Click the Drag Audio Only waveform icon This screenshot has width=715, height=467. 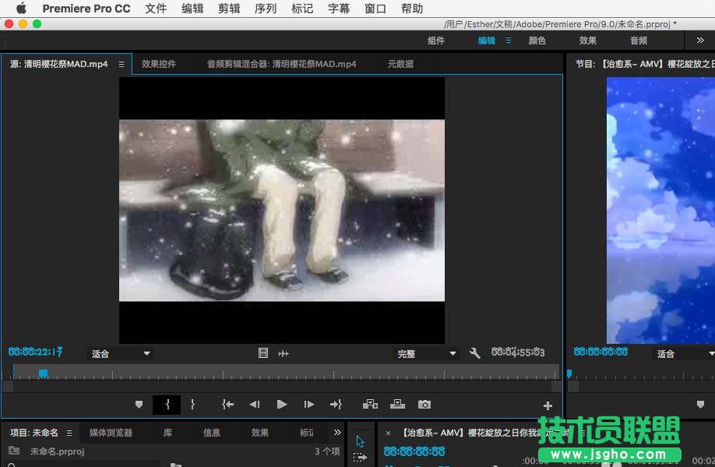[x=284, y=353]
